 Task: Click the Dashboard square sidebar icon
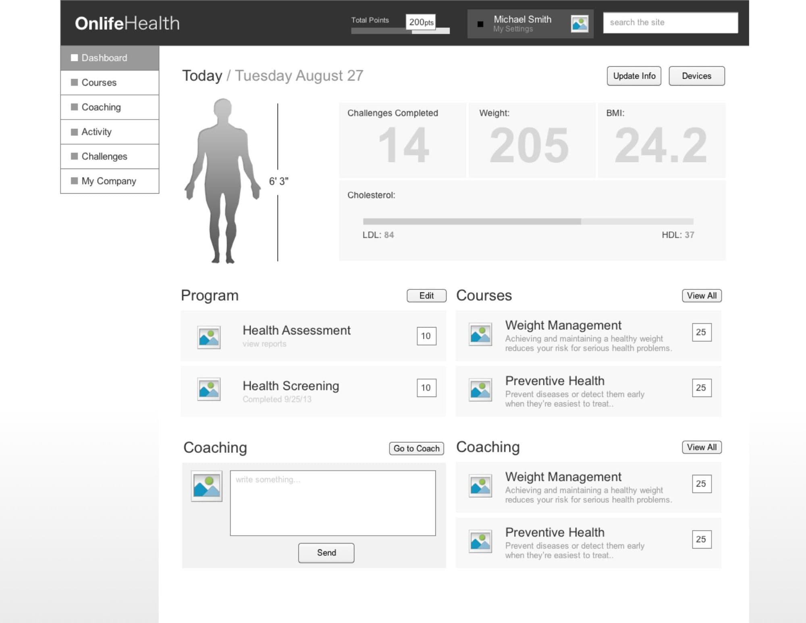pos(74,58)
